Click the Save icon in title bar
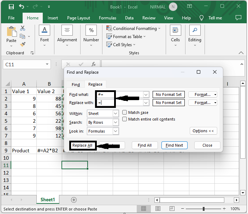 pos(11,7)
